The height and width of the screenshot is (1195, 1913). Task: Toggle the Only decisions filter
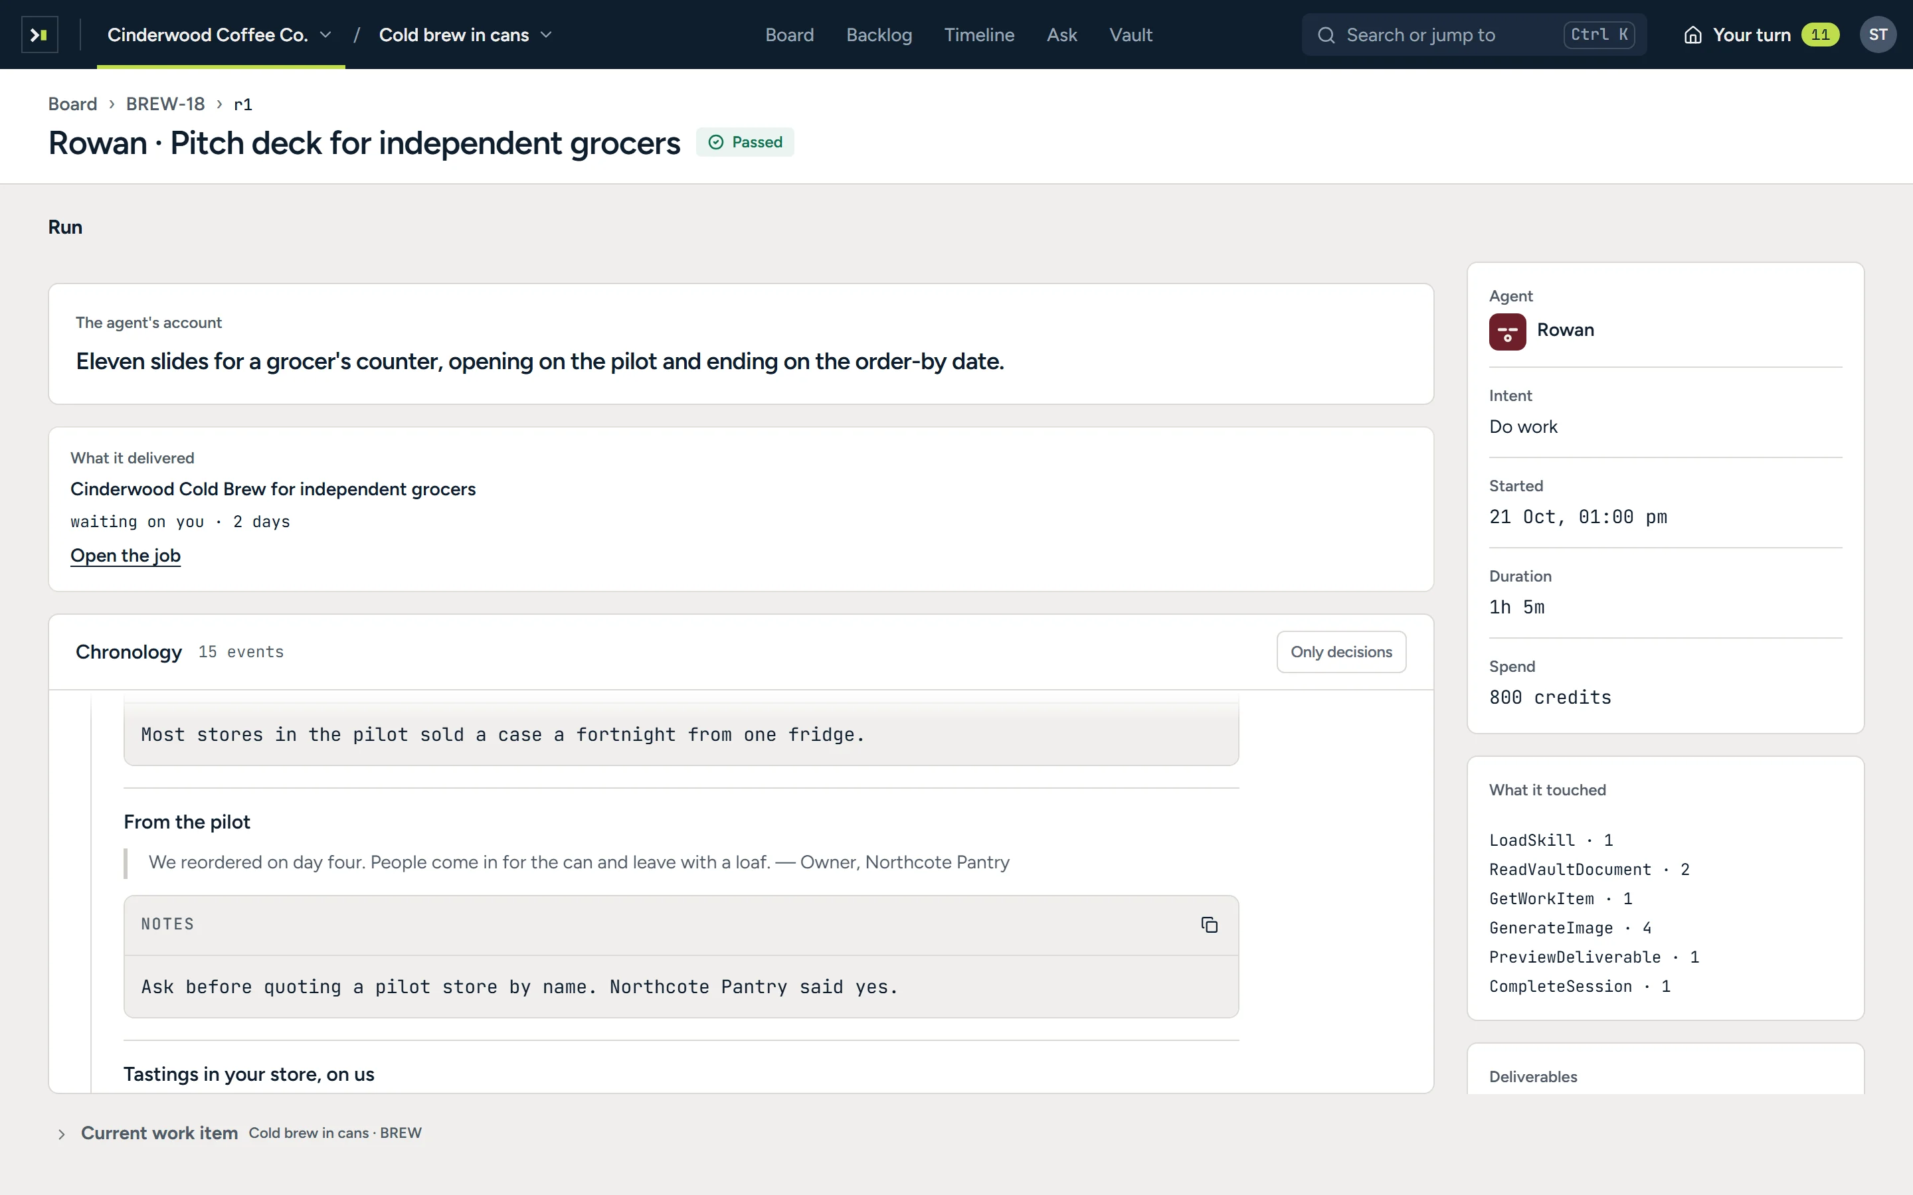[1340, 652]
